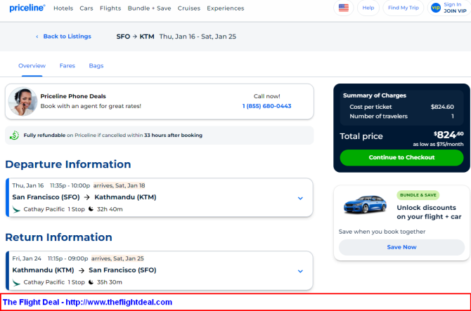
Task: Click the blue car bundle image
Action: coord(365,204)
